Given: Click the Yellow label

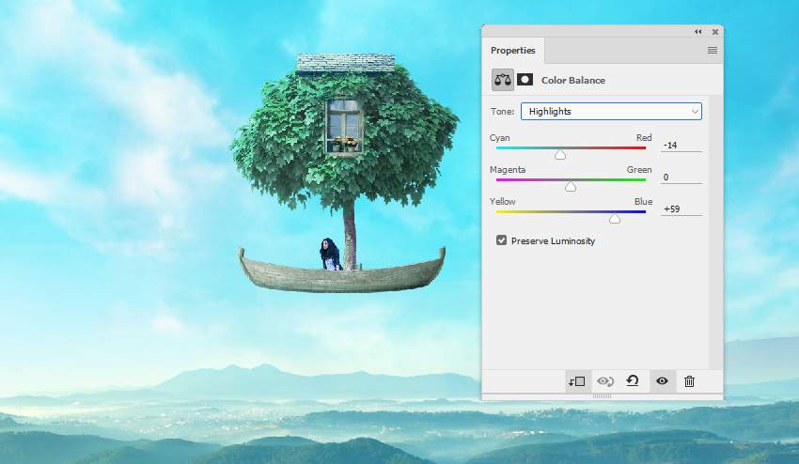Looking at the screenshot, I should tap(502, 202).
